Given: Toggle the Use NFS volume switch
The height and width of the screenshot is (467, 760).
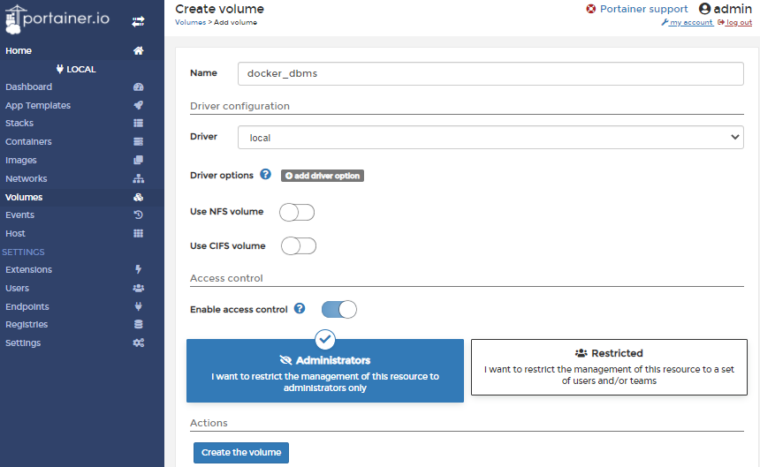Looking at the screenshot, I should [297, 212].
